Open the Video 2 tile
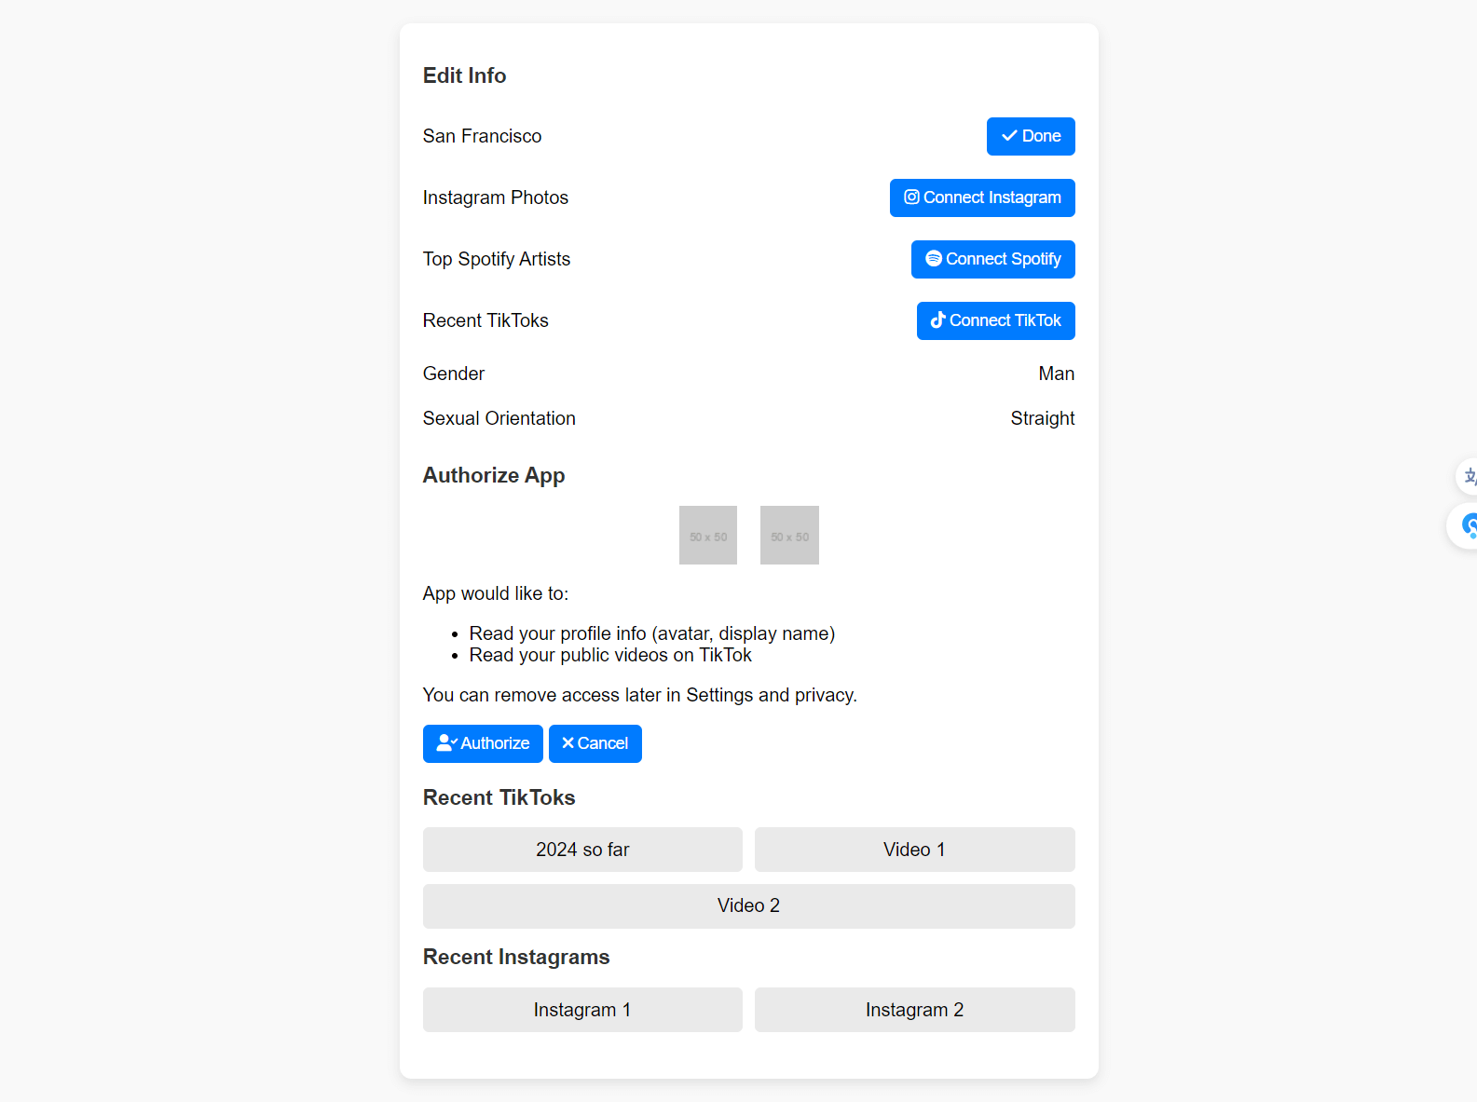 [x=749, y=905]
